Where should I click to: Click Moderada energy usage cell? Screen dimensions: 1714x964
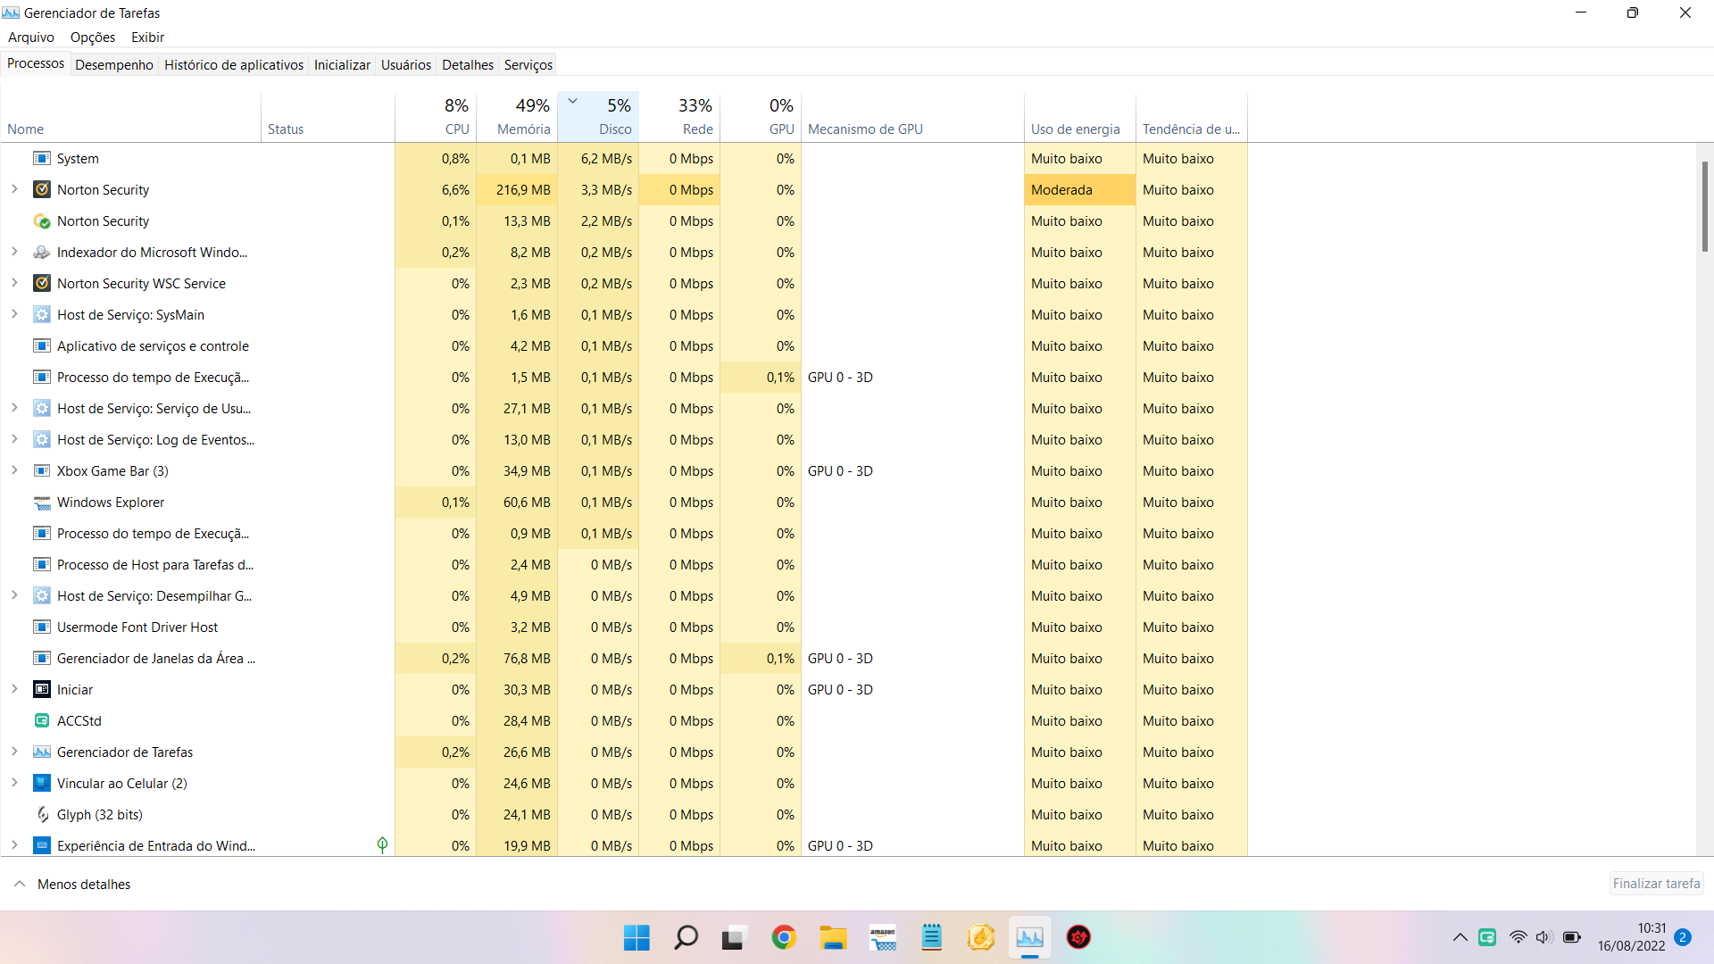(x=1080, y=189)
